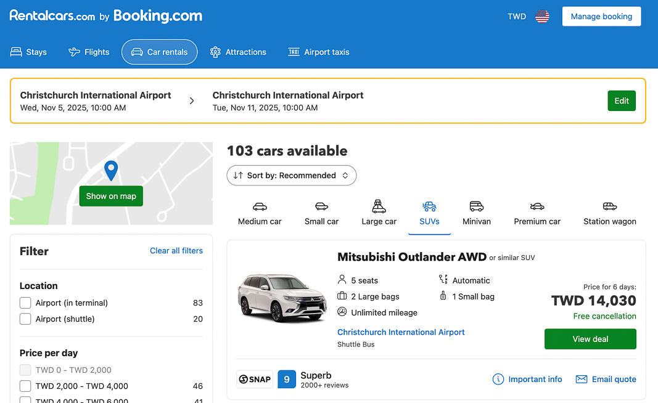The width and height of the screenshot is (658, 403).
Task: Click the Email quote link text
Action: (x=614, y=379)
